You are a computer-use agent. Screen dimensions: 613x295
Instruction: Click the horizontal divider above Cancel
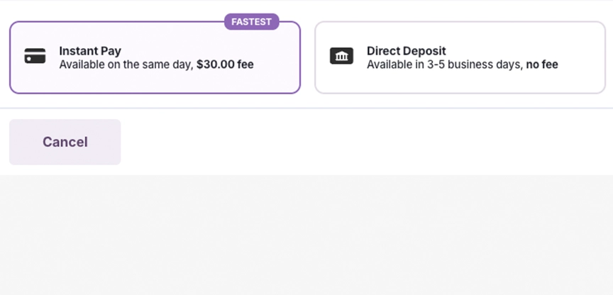click(x=306, y=108)
